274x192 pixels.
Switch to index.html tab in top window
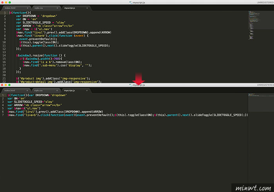[x=10, y=8]
